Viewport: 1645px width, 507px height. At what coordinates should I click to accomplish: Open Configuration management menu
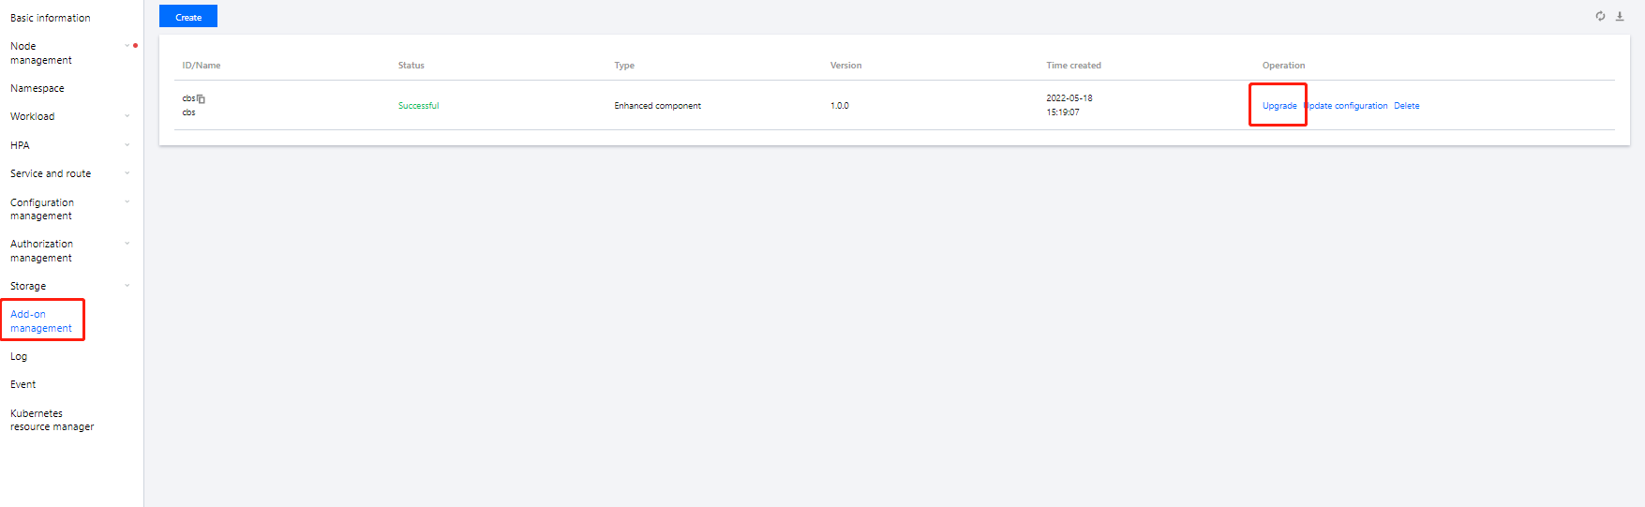pyautogui.click(x=42, y=209)
